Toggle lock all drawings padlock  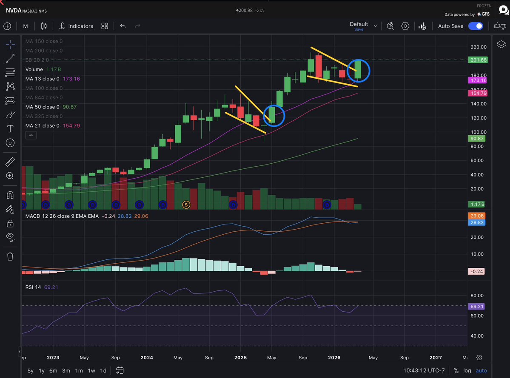point(10,223)
